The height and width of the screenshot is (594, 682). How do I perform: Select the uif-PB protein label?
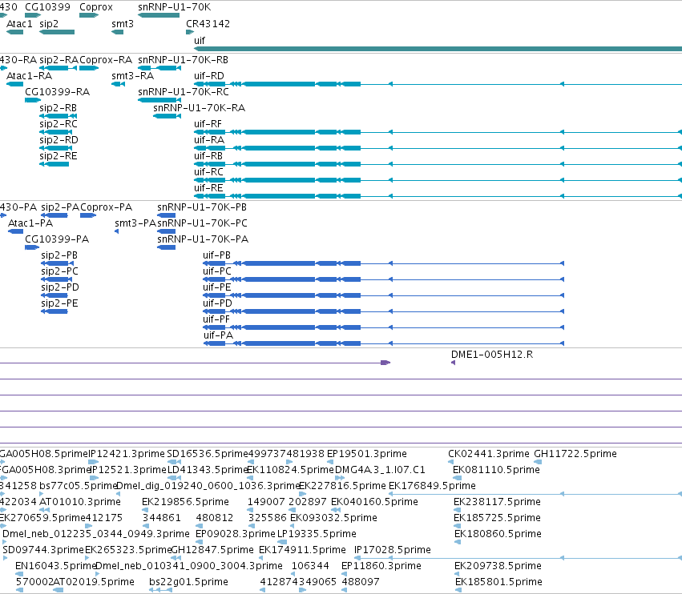[x=216, y=255]
